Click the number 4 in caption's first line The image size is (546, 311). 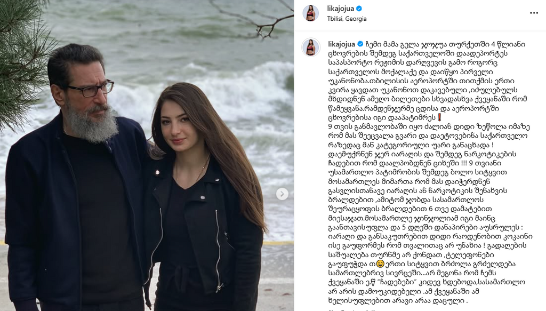[x=493, y=44]
